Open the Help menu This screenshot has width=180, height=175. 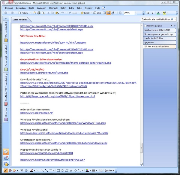coord(98,8)
